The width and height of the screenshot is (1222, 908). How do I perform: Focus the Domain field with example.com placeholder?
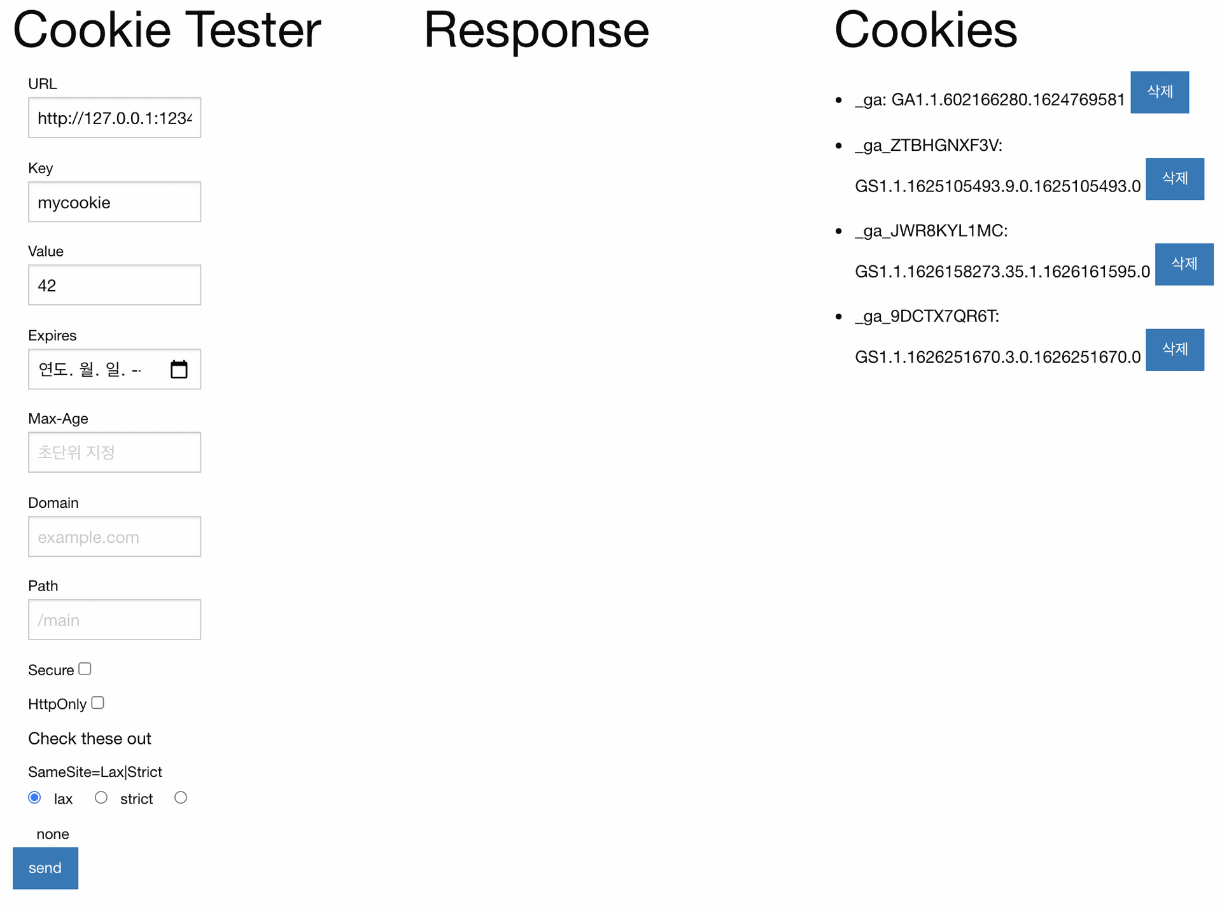point(115,536)
